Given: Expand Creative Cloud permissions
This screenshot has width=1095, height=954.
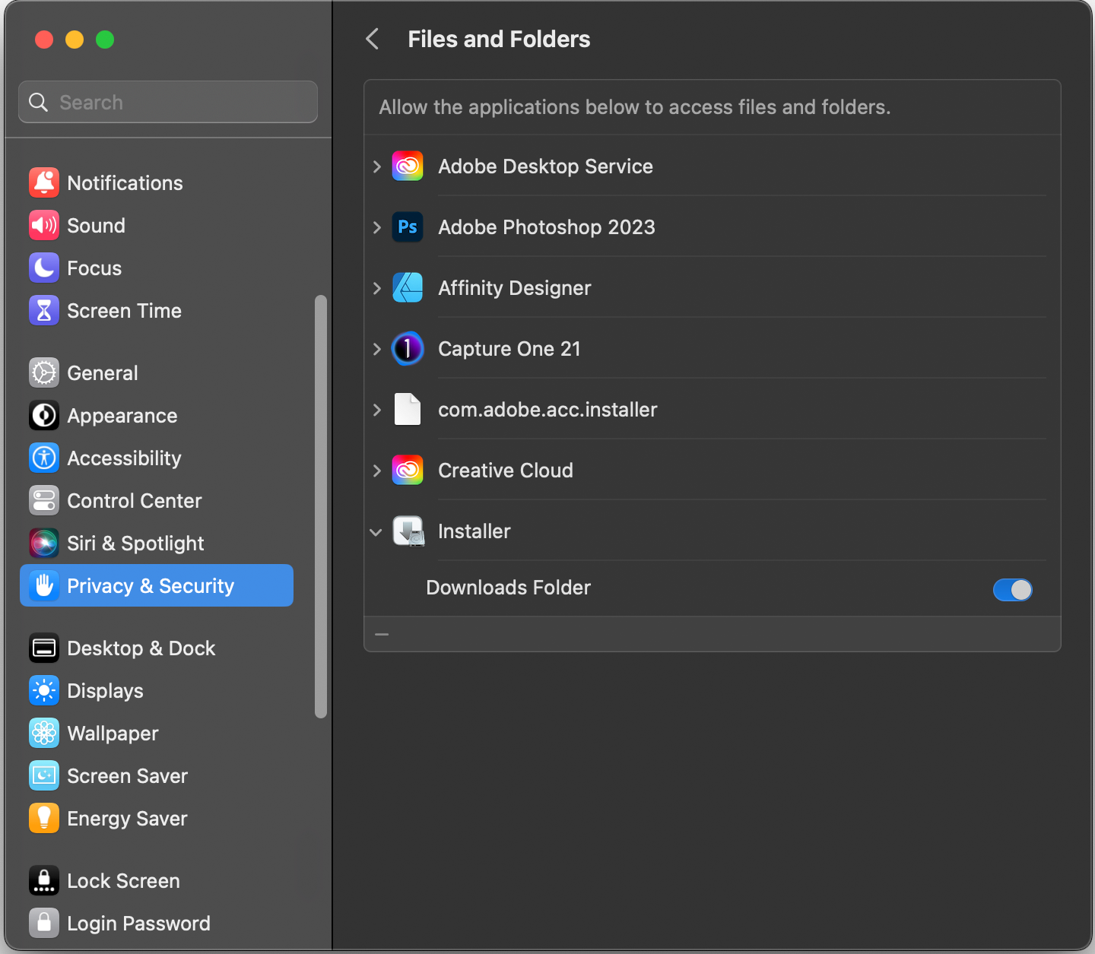Looking at the screenshot, I should coord(377,471).
